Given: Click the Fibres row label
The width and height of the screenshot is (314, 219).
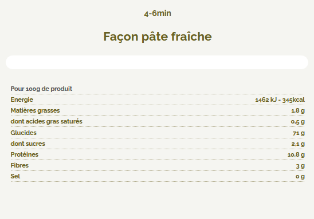Looking at the screenshot, I should coord(19,165).
